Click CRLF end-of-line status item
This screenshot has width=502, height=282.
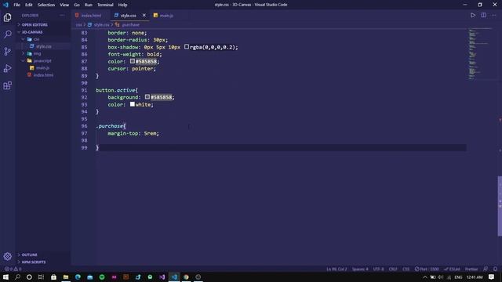pyautogui.click(x=393, y=269)
